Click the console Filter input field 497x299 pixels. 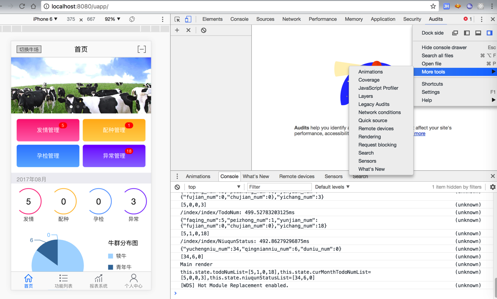(x=279, y=187)
